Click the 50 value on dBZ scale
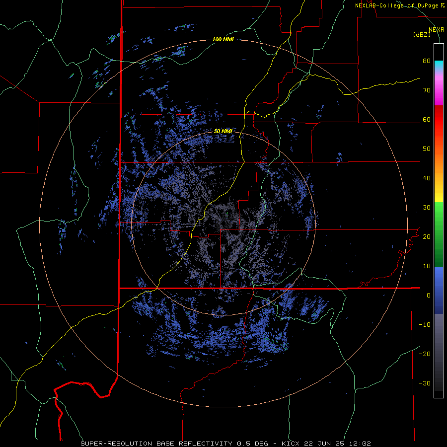447x447 pixels. coord(427,149)
